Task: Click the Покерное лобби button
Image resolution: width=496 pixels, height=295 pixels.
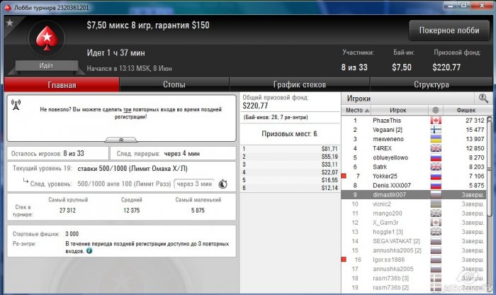Action: point(449,30)
